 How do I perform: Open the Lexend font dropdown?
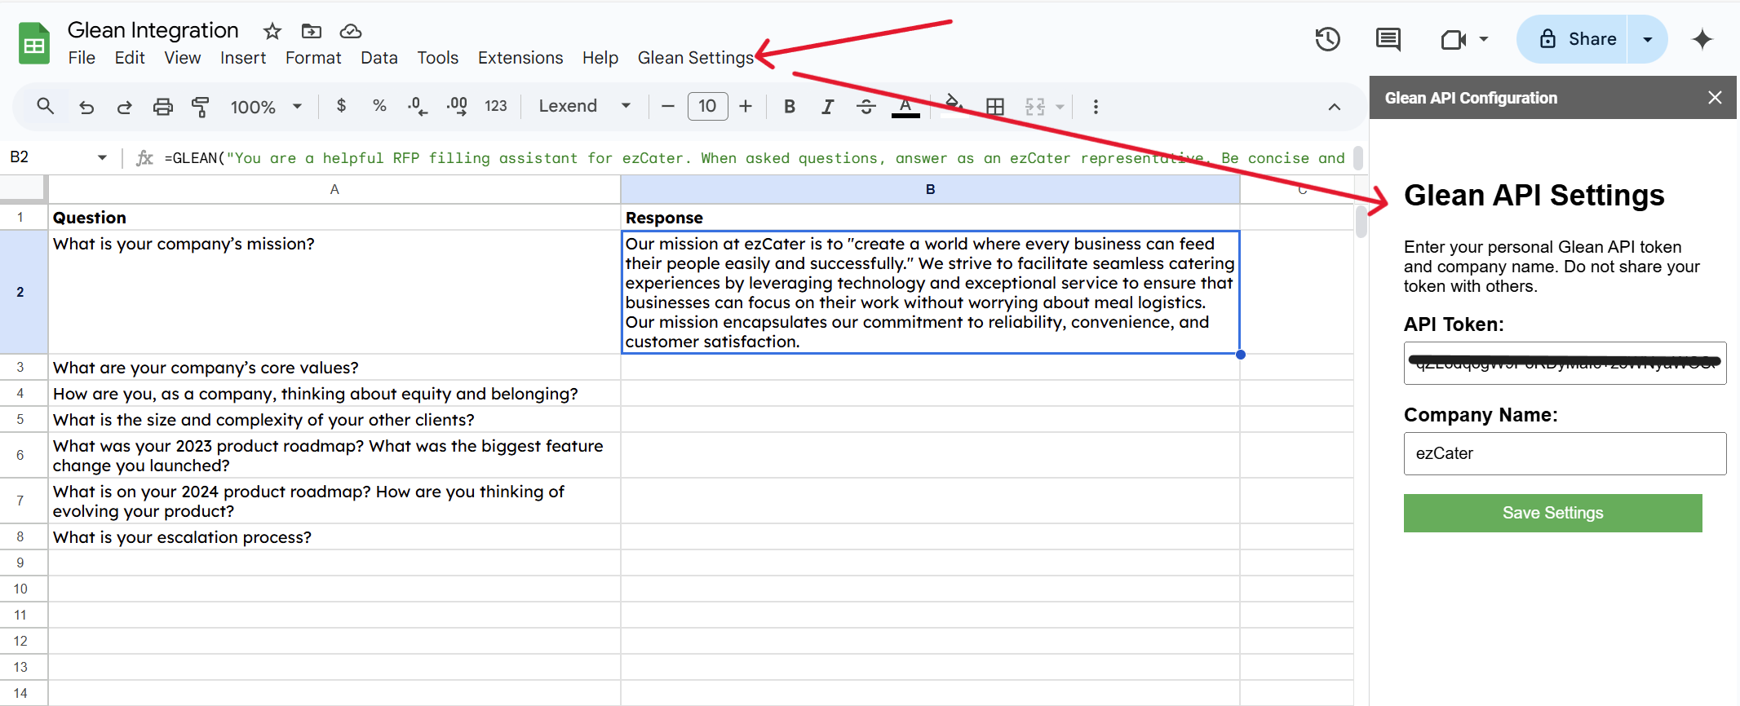tap(585, 106)
